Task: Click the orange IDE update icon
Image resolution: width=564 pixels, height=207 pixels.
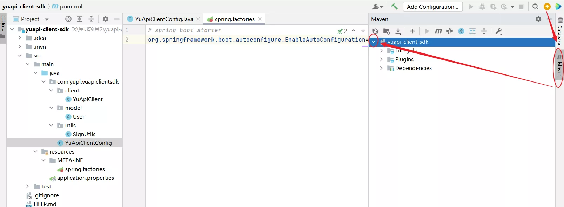Action: pyautogui.click(x=547, y=7)
